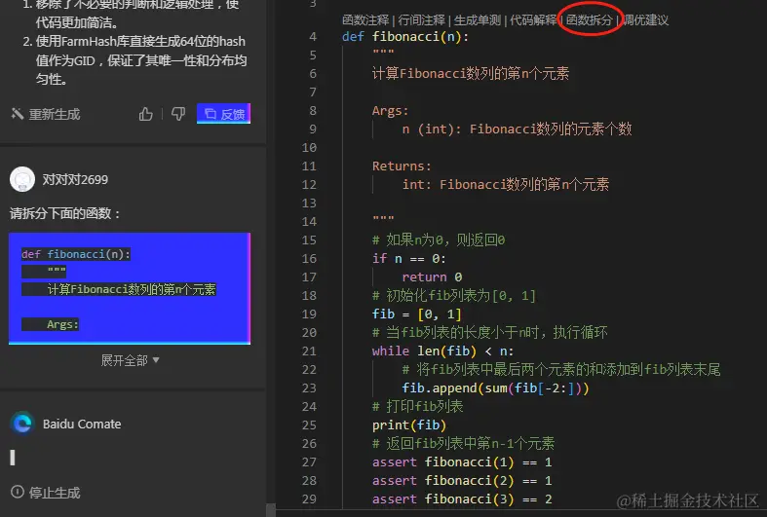The height and width of the screenshot is (517, 767).
Task: Click line number 16 in the gutter
Action: click(x=309, y=259)
